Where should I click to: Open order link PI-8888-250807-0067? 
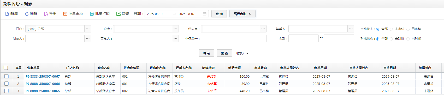pyautogui.click(x=43, y=76)
